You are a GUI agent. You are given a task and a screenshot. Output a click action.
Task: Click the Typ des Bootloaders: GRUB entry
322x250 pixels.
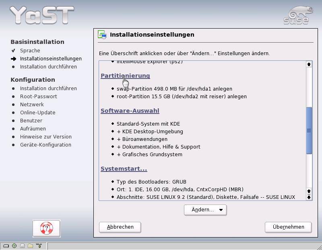(152, 182)
